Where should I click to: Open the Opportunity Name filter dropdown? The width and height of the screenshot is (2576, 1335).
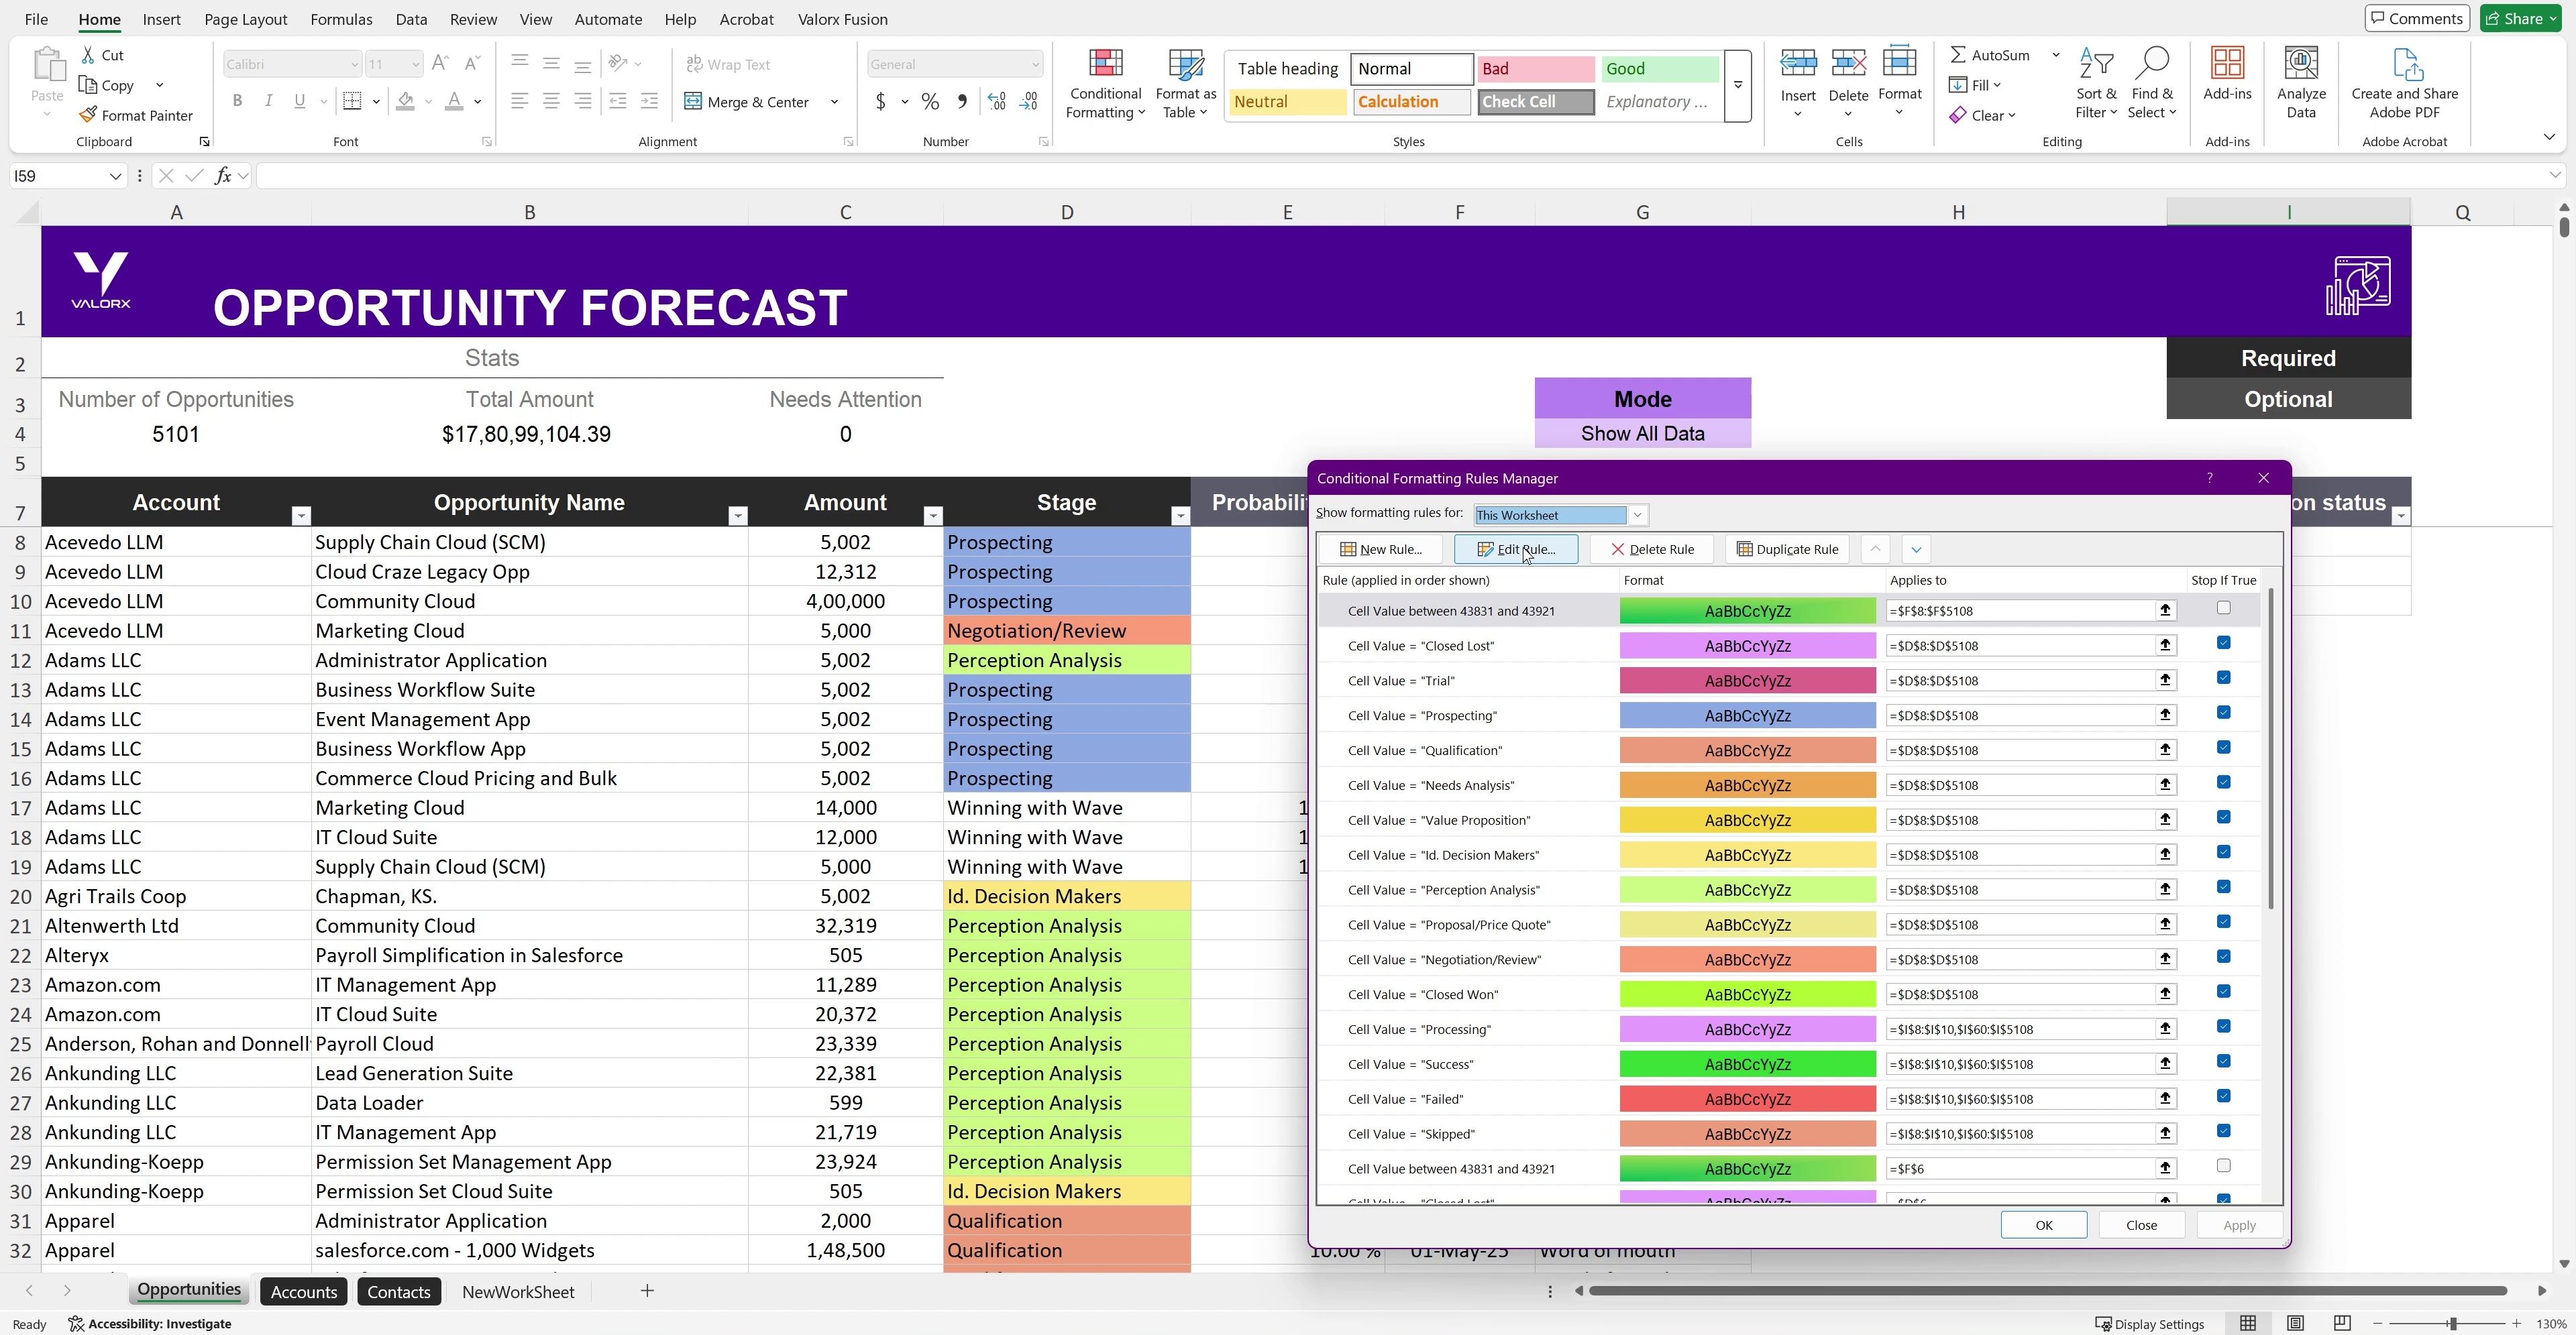pyautogui.click(x=738, y=516)
